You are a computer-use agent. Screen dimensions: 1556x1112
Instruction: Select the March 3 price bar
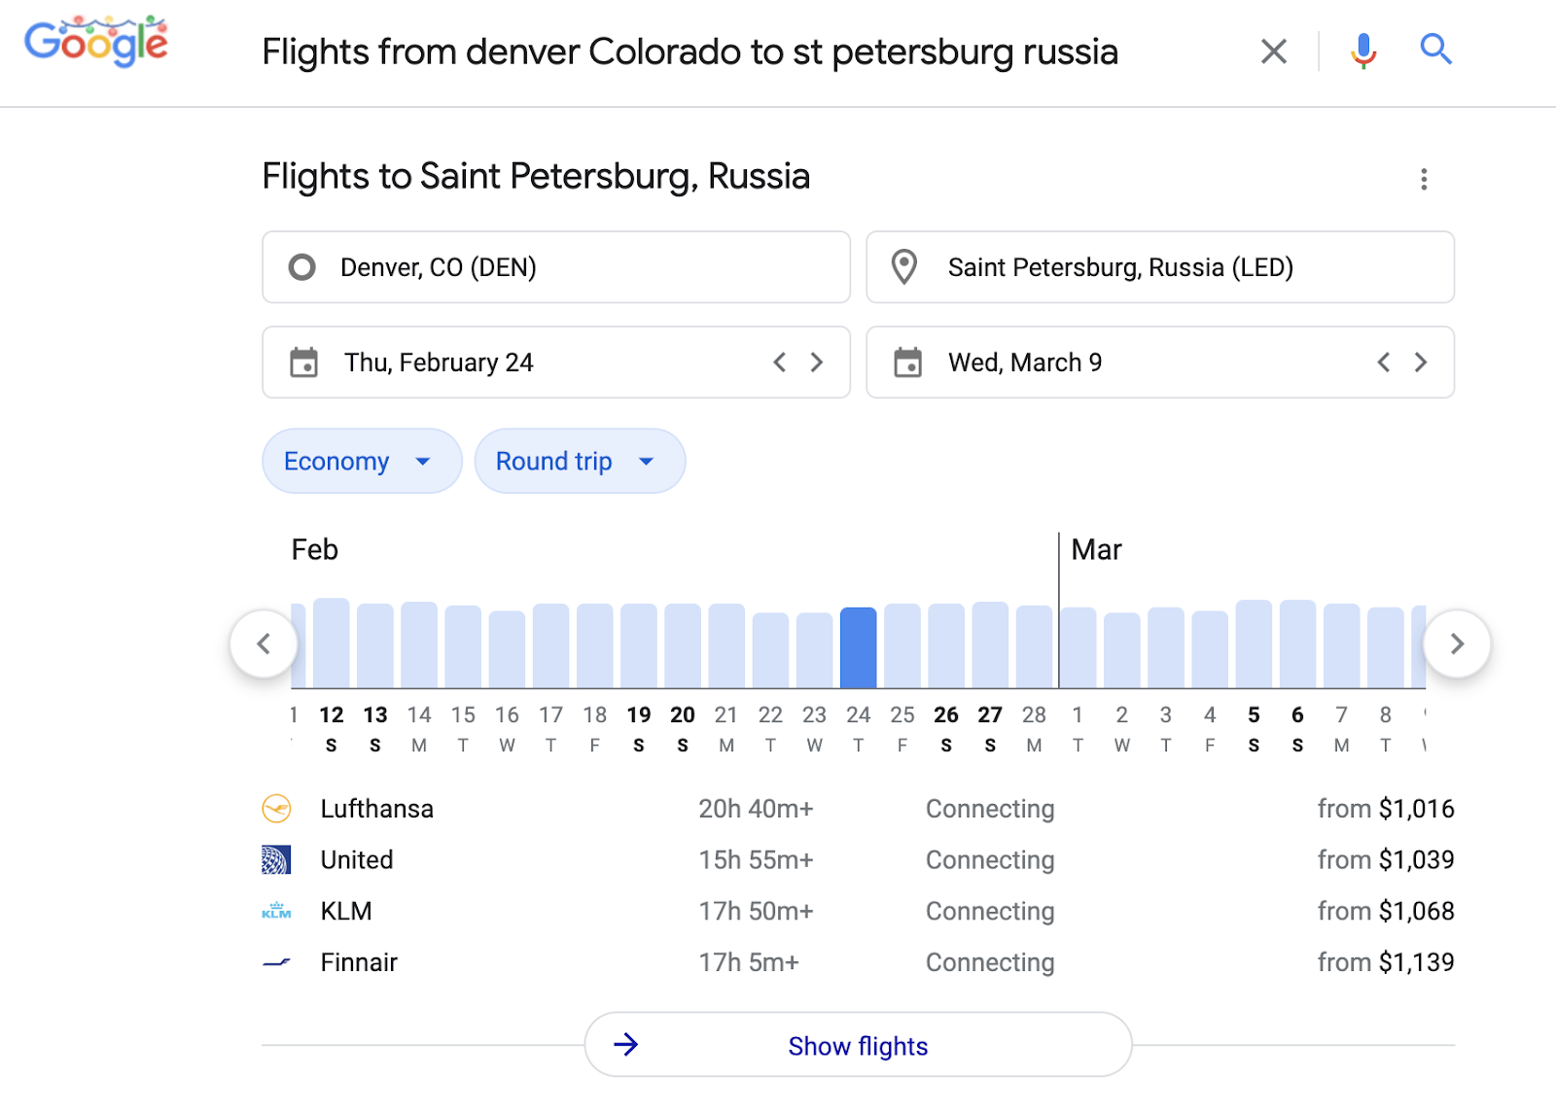[1166, 647]
